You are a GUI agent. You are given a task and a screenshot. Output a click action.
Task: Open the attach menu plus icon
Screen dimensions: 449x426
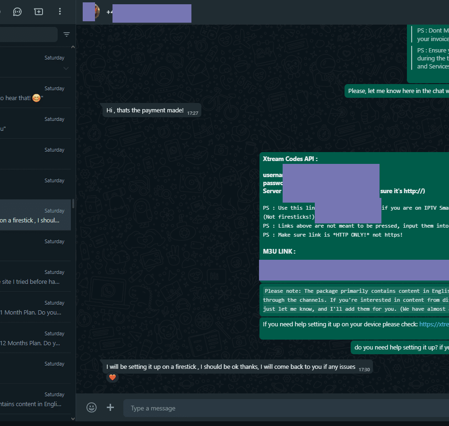tap(111, 408)
